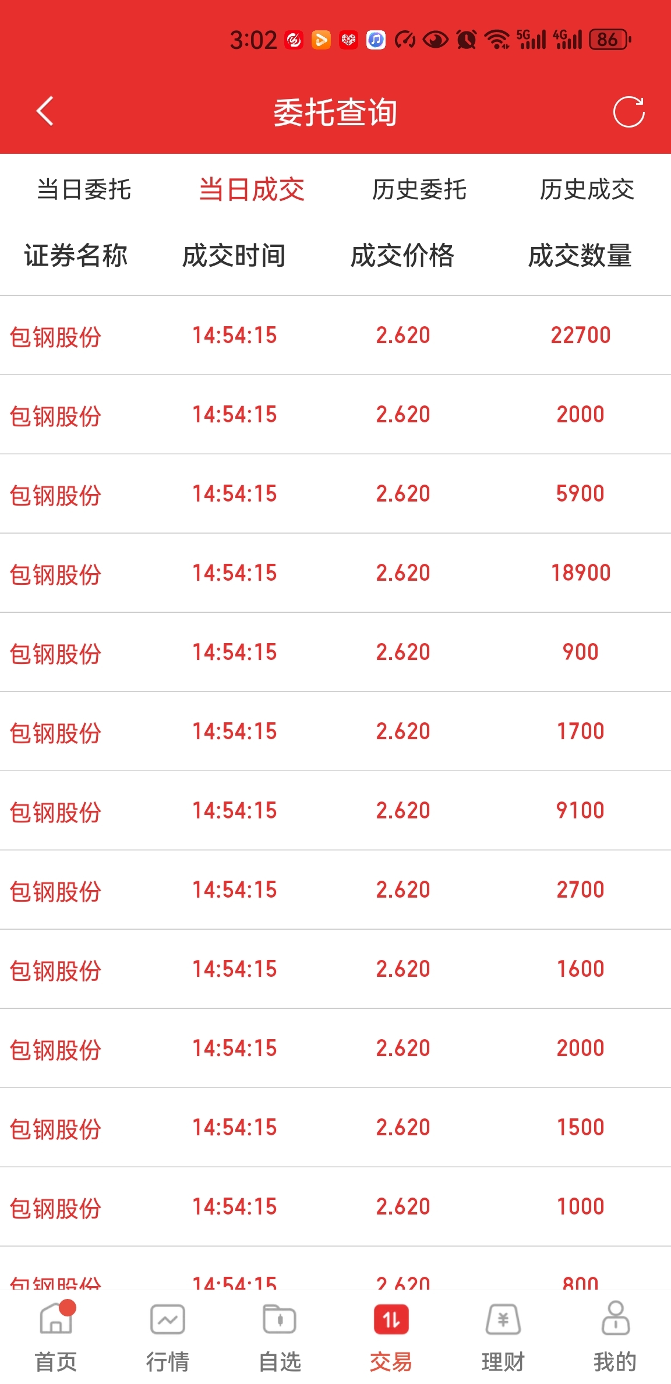Open the 自选 watchlist folder icon
Screen dimensions: 671x1384
tap(280, 1319)
